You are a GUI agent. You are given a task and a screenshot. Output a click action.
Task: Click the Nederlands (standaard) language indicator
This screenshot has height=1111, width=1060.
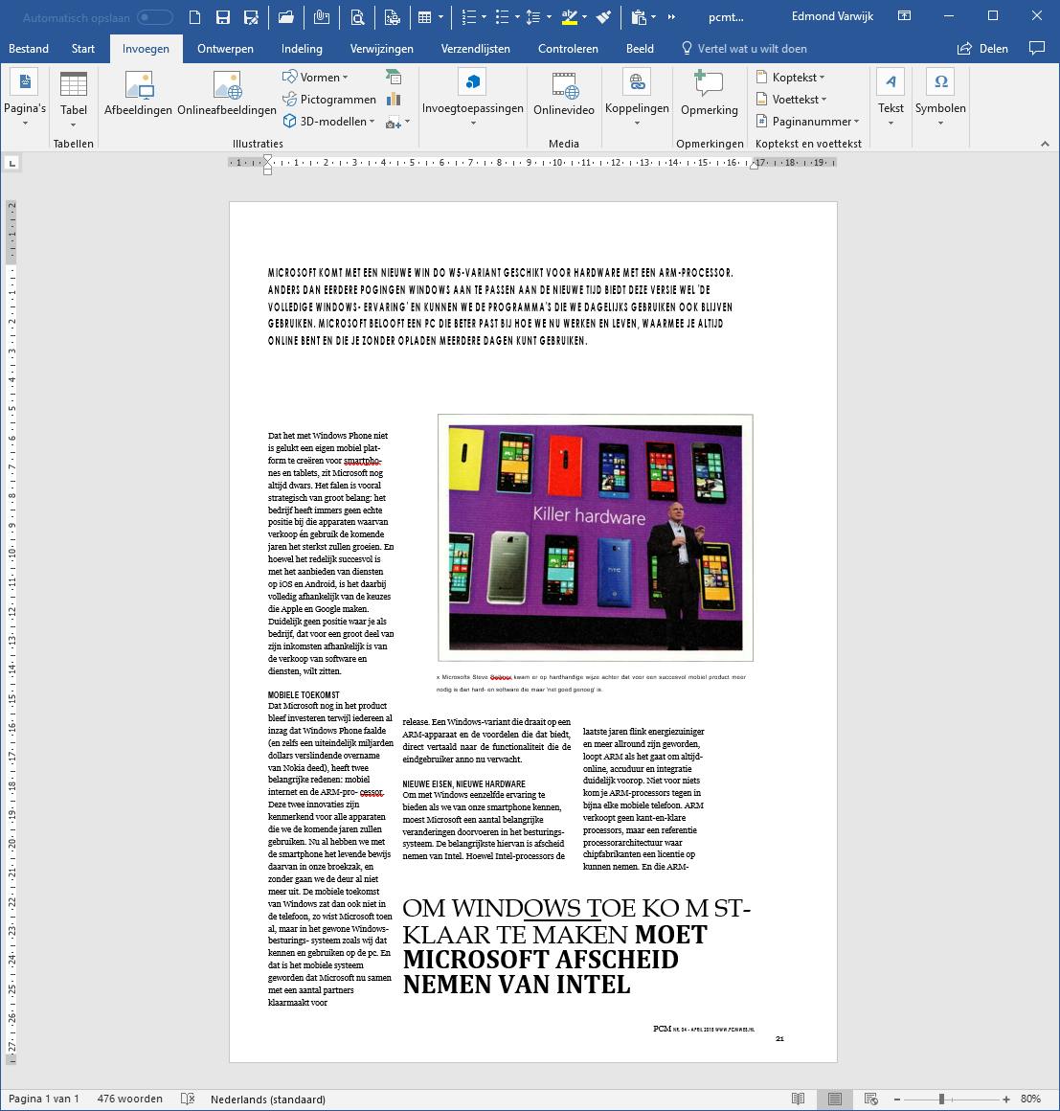point(268,1099)
